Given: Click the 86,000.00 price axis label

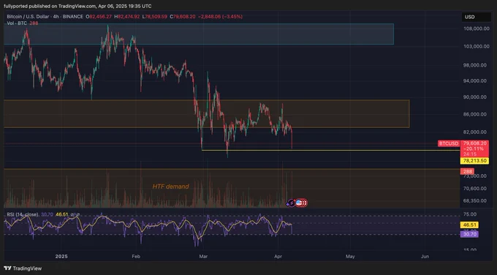Looking at the screenshot, I should pyautogui.click(x=475, y=114).
